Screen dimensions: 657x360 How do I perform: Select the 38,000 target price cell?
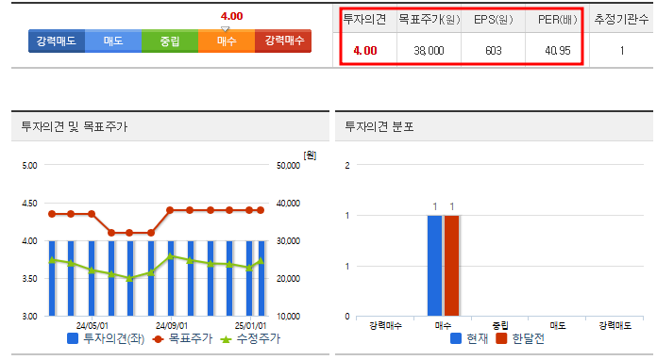pyautogui.click(x=429, y=51)
